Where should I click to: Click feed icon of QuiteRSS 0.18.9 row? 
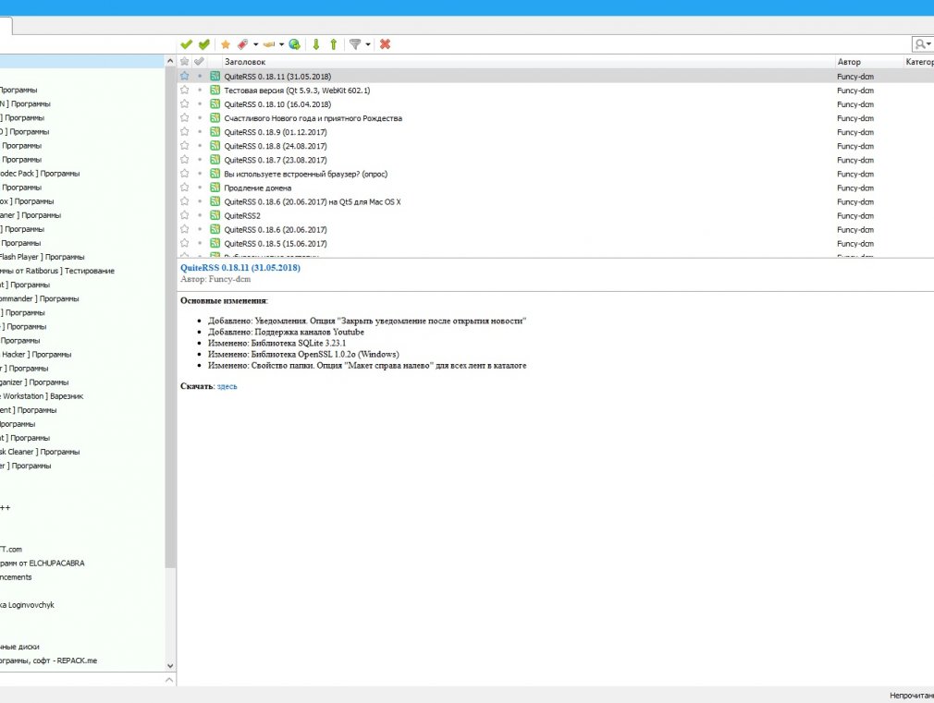pyautogui.click(x=215, y=132)
